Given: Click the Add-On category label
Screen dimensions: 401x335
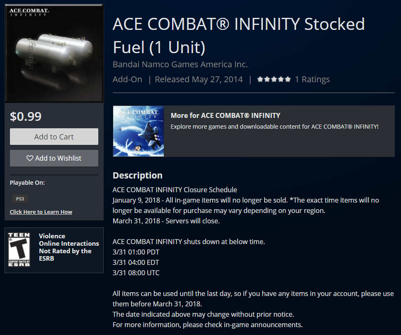Looking at the screenshot, I should [127, 79].
